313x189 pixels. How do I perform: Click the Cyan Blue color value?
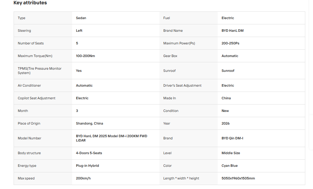[229, 166]
